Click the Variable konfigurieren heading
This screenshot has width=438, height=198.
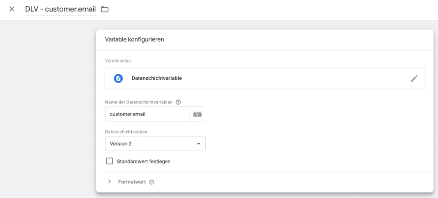click(x=134, y=40)
